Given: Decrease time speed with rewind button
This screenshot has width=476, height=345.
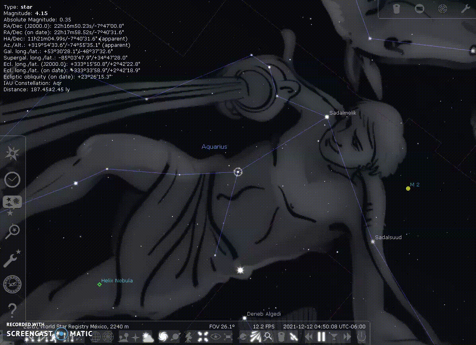Looking at the screenshot, I should pyautogui.click(x=309, y=337).
